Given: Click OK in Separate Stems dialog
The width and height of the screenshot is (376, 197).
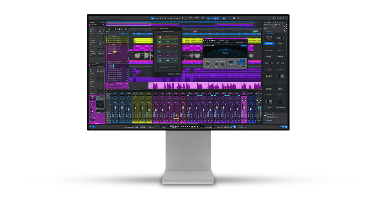Looking at the screenshot, I should [x=178, y=74].
